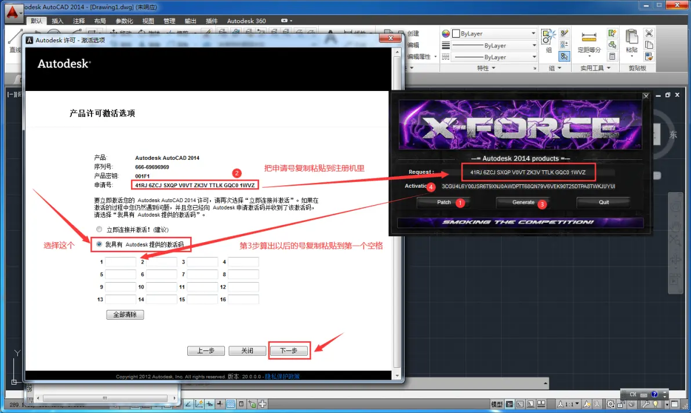Viewport: 691px width, 413px height.
Task: Select 'I have an Autodesk activation code' radio
Action: pyautogui.click(x=99, y=244)
